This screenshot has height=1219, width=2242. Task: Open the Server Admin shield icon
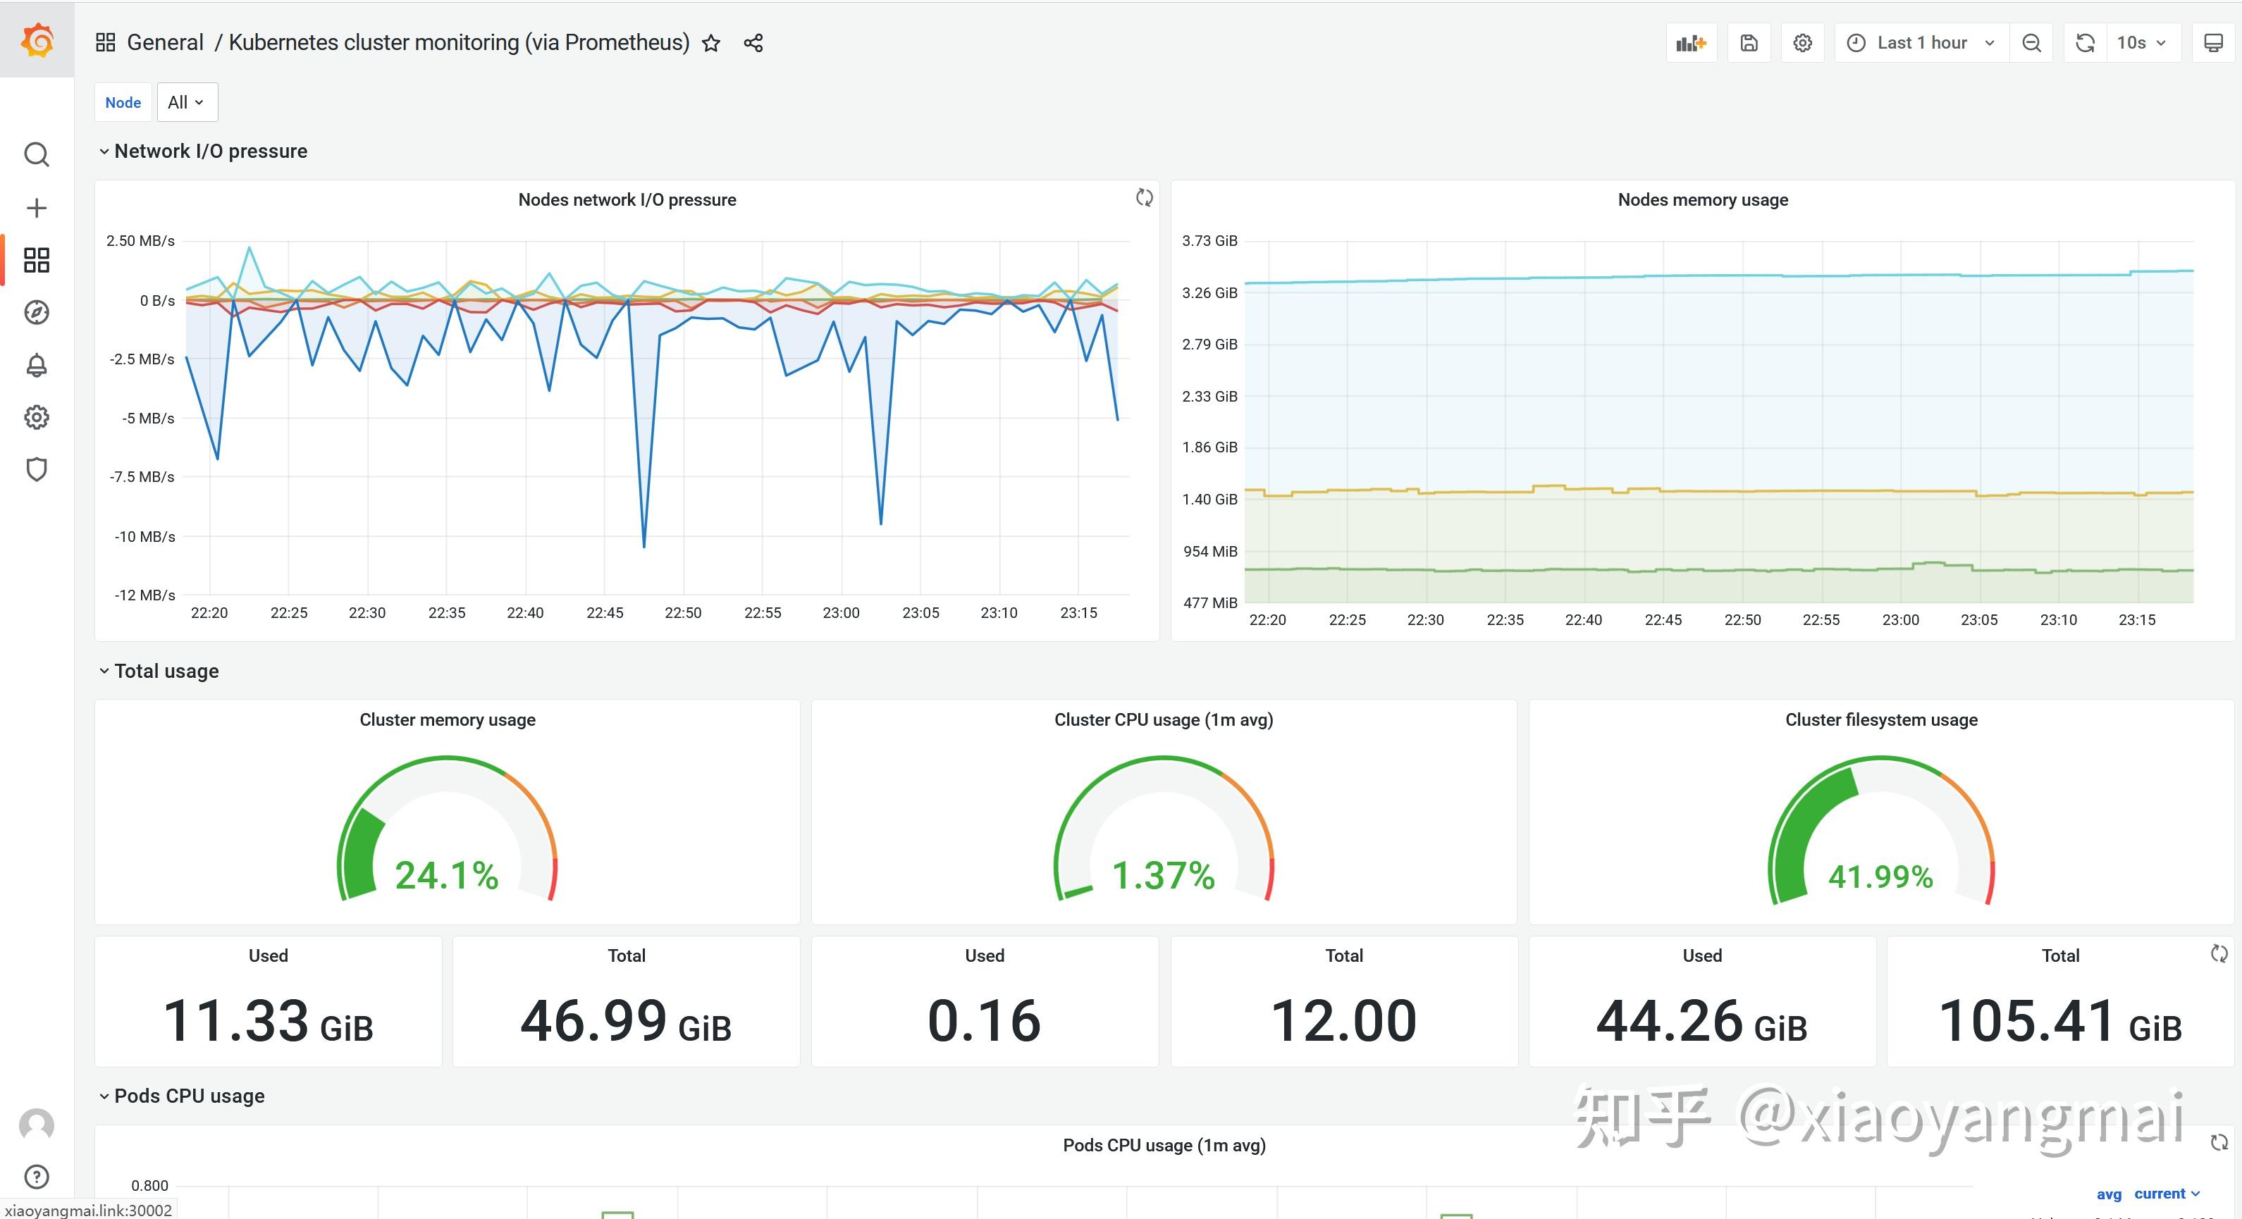pyautogui.click(x=37, y=470)
